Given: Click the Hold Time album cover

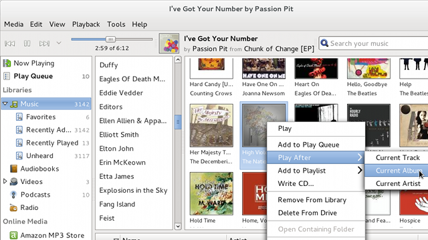Looking at the screenshot, I should coord(211,193).
